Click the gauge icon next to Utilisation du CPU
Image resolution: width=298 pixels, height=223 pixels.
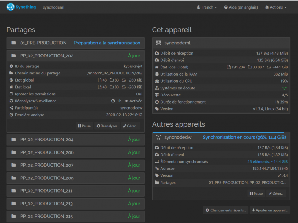coord(157,81)
